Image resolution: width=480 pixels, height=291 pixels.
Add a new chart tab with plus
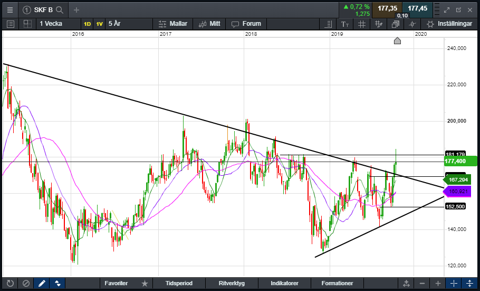click(x=76, y=9)
